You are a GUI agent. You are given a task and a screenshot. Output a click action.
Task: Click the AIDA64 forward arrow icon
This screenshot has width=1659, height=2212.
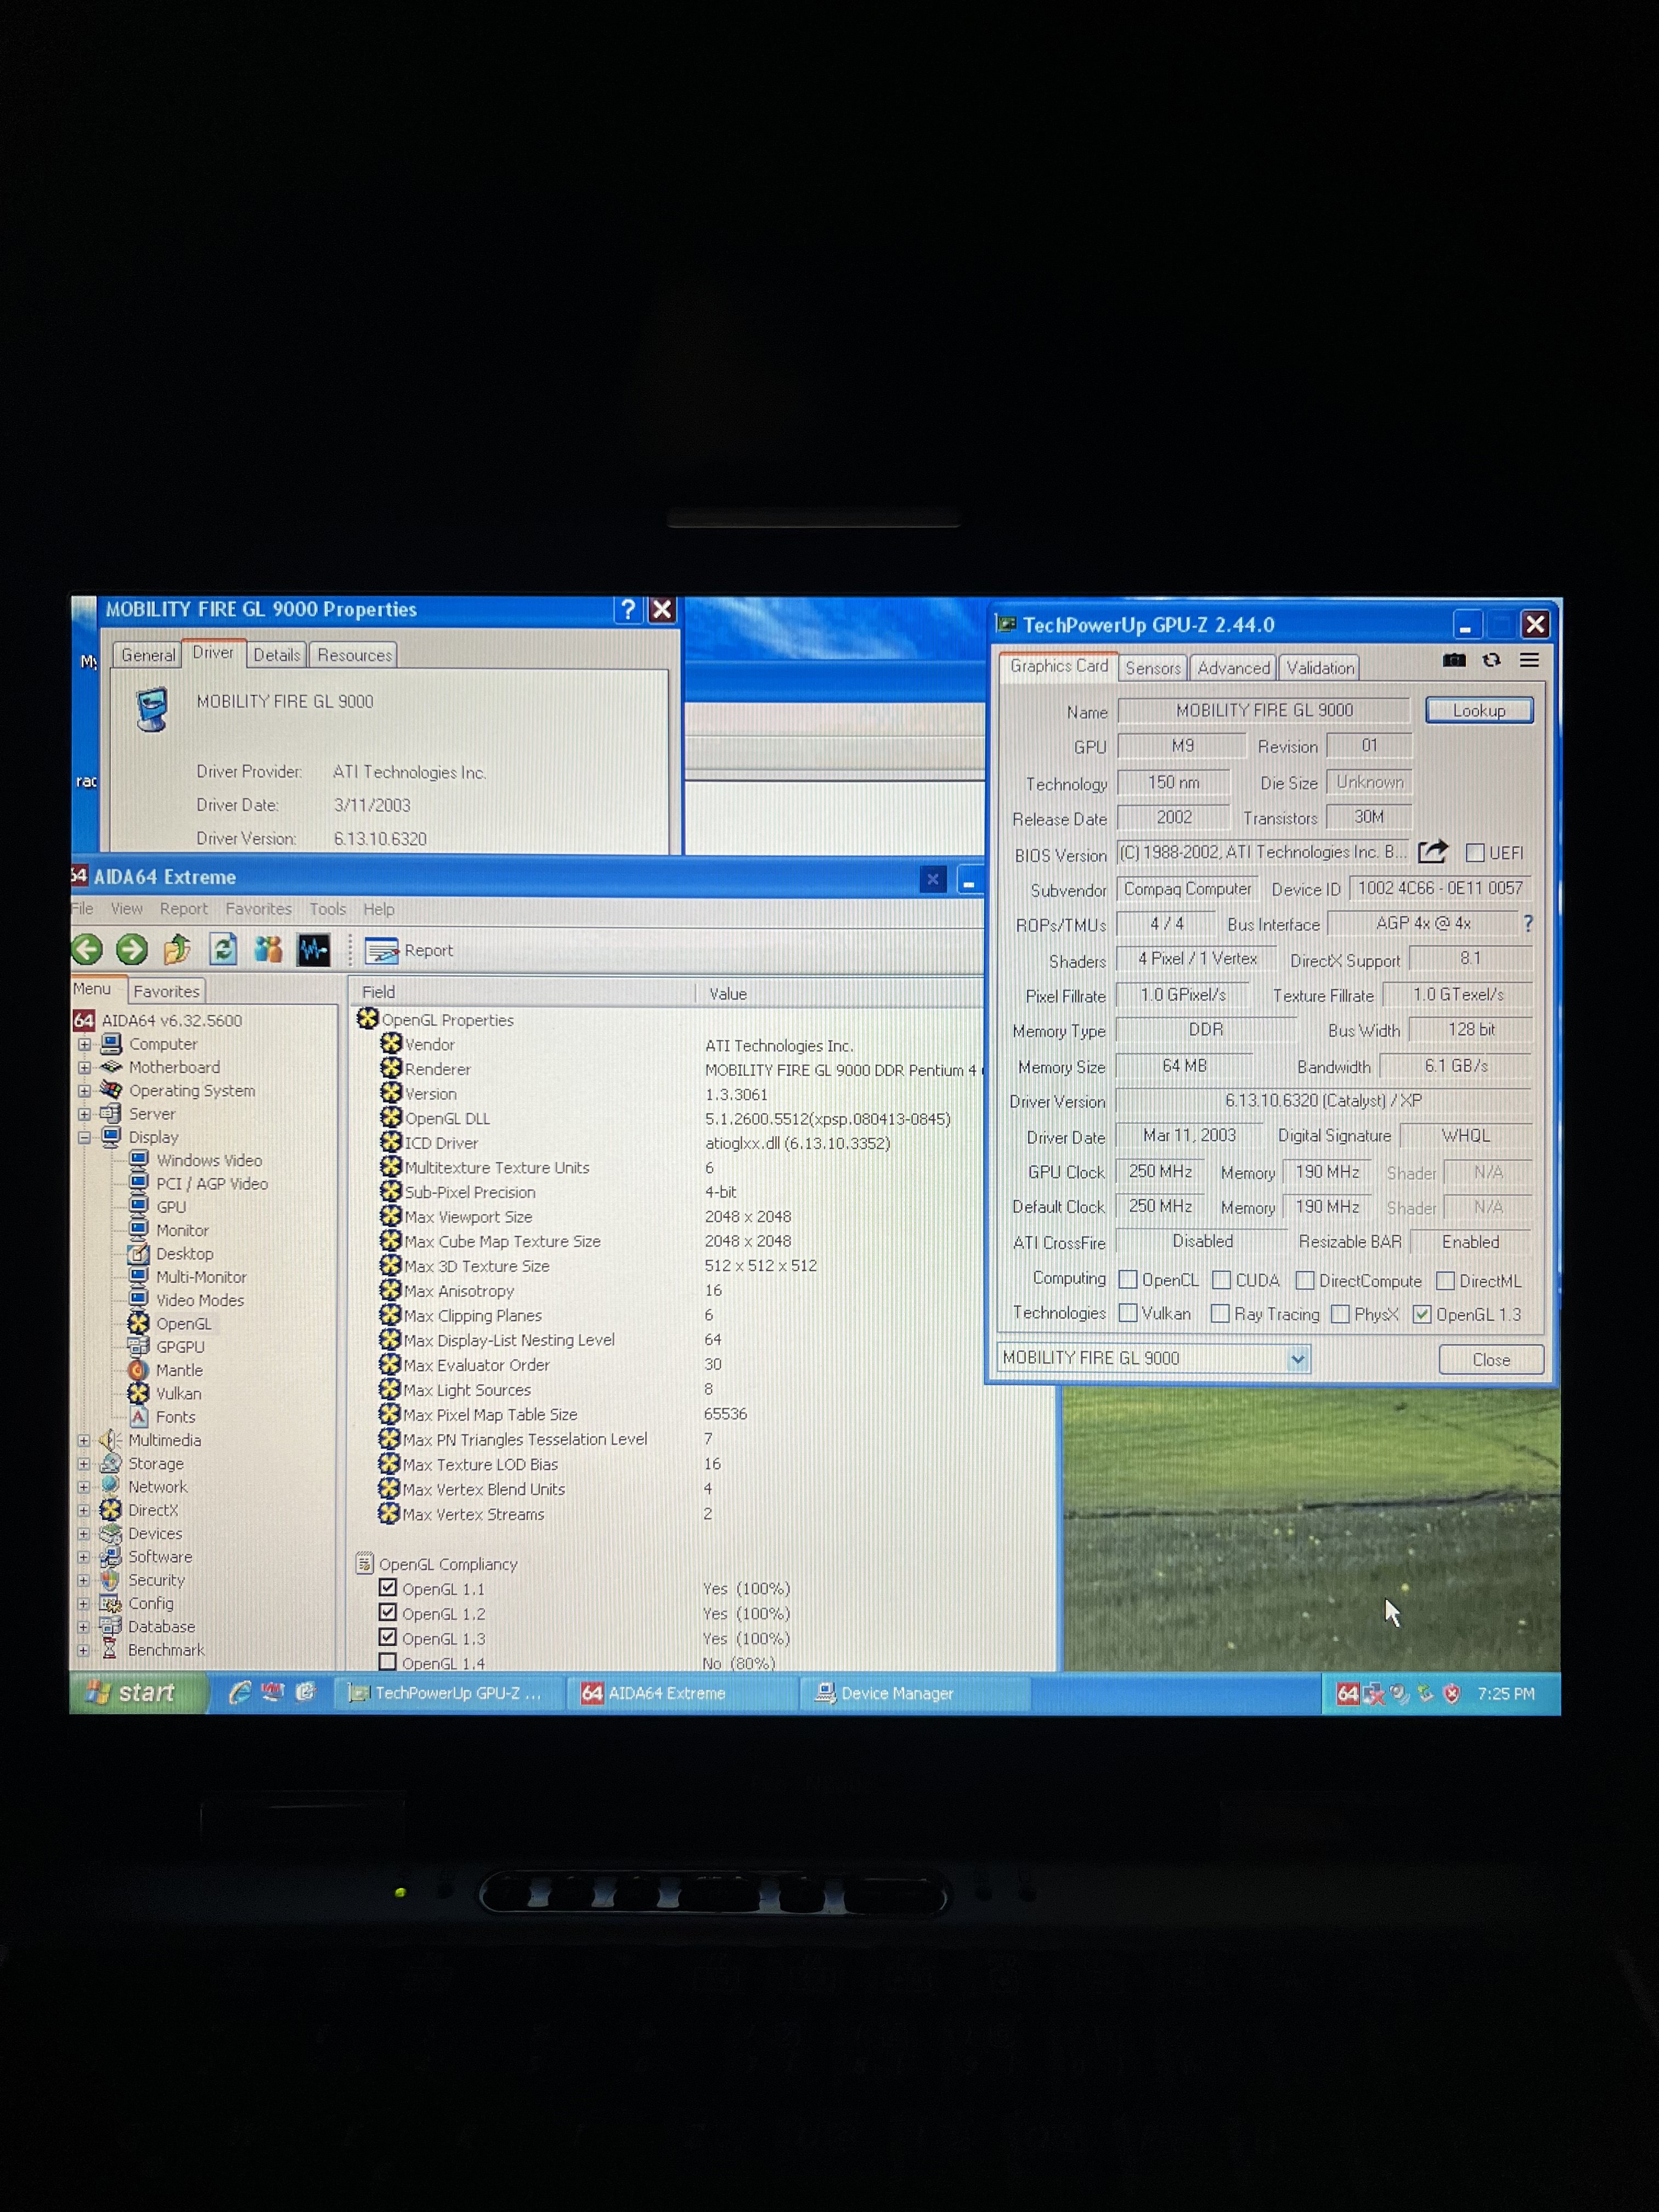[x=132, y=949]
